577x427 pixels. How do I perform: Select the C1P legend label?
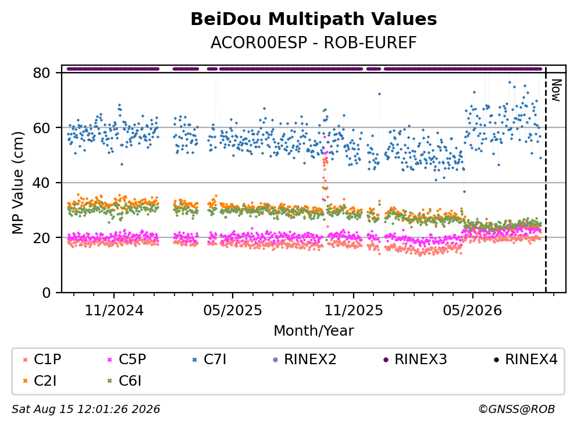point(48,360)
